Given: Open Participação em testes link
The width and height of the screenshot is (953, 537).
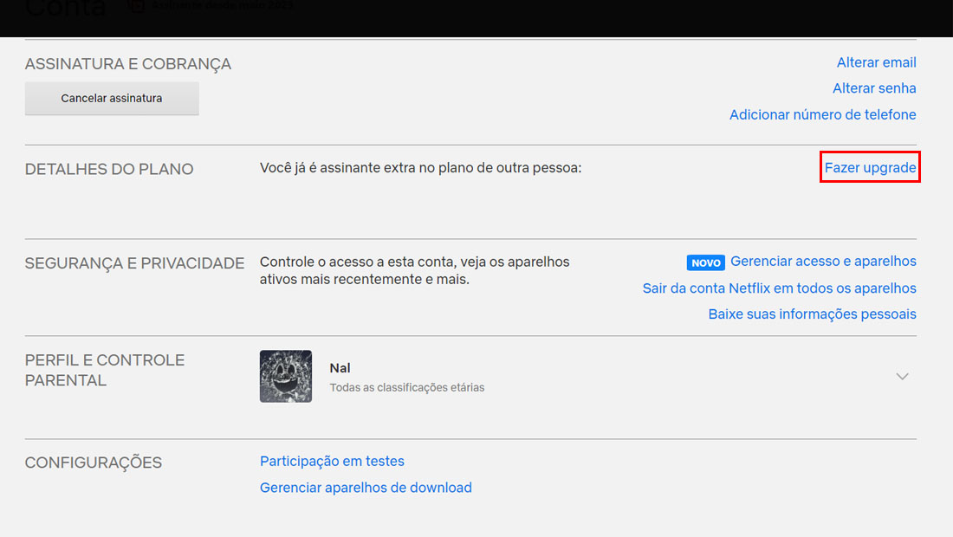Looking at the screenshot, I should (x=332, y=461).
